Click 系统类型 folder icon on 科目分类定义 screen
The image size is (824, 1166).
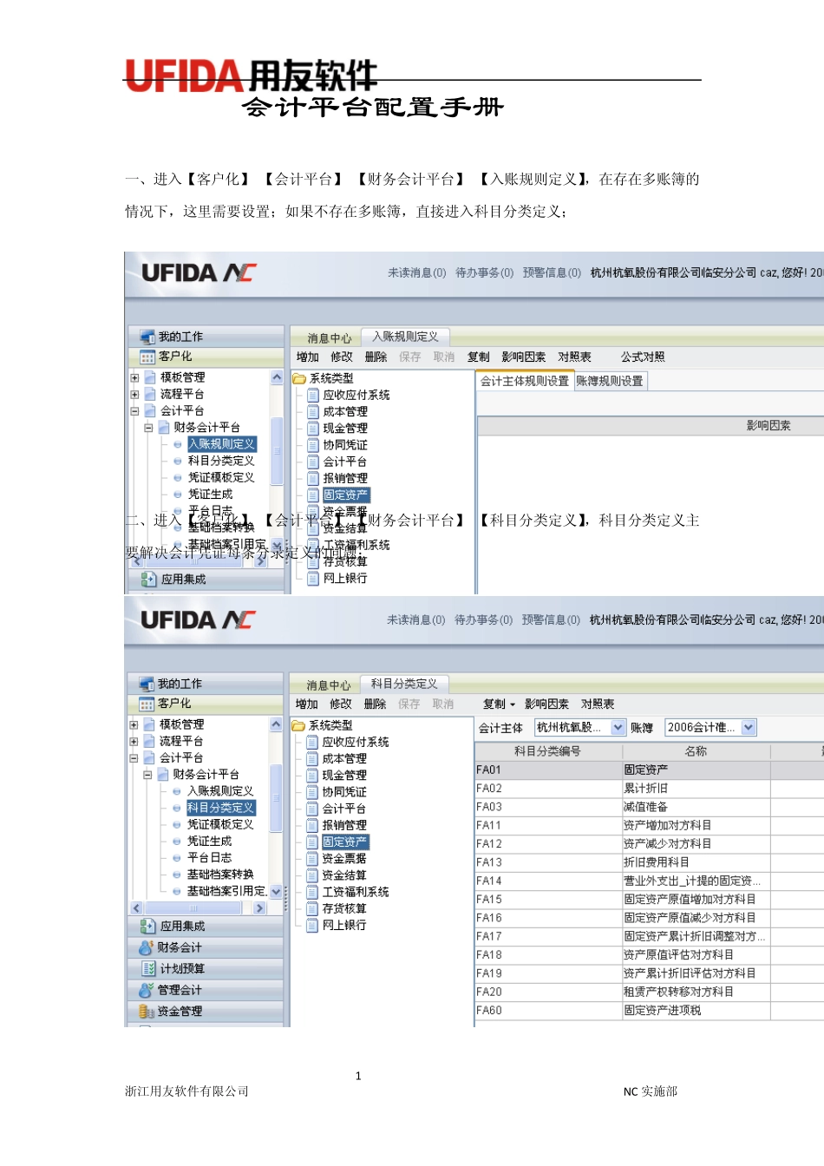tap(298, 725)
